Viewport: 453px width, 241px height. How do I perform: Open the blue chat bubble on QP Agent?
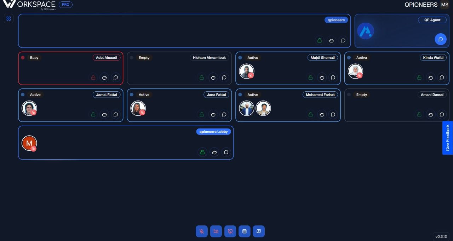click(440, 39)
